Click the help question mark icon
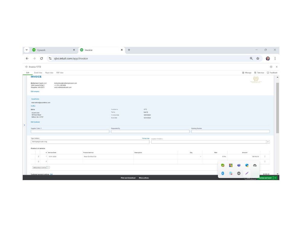The width and height of the screenshot is (302, 227). [271, 67]
